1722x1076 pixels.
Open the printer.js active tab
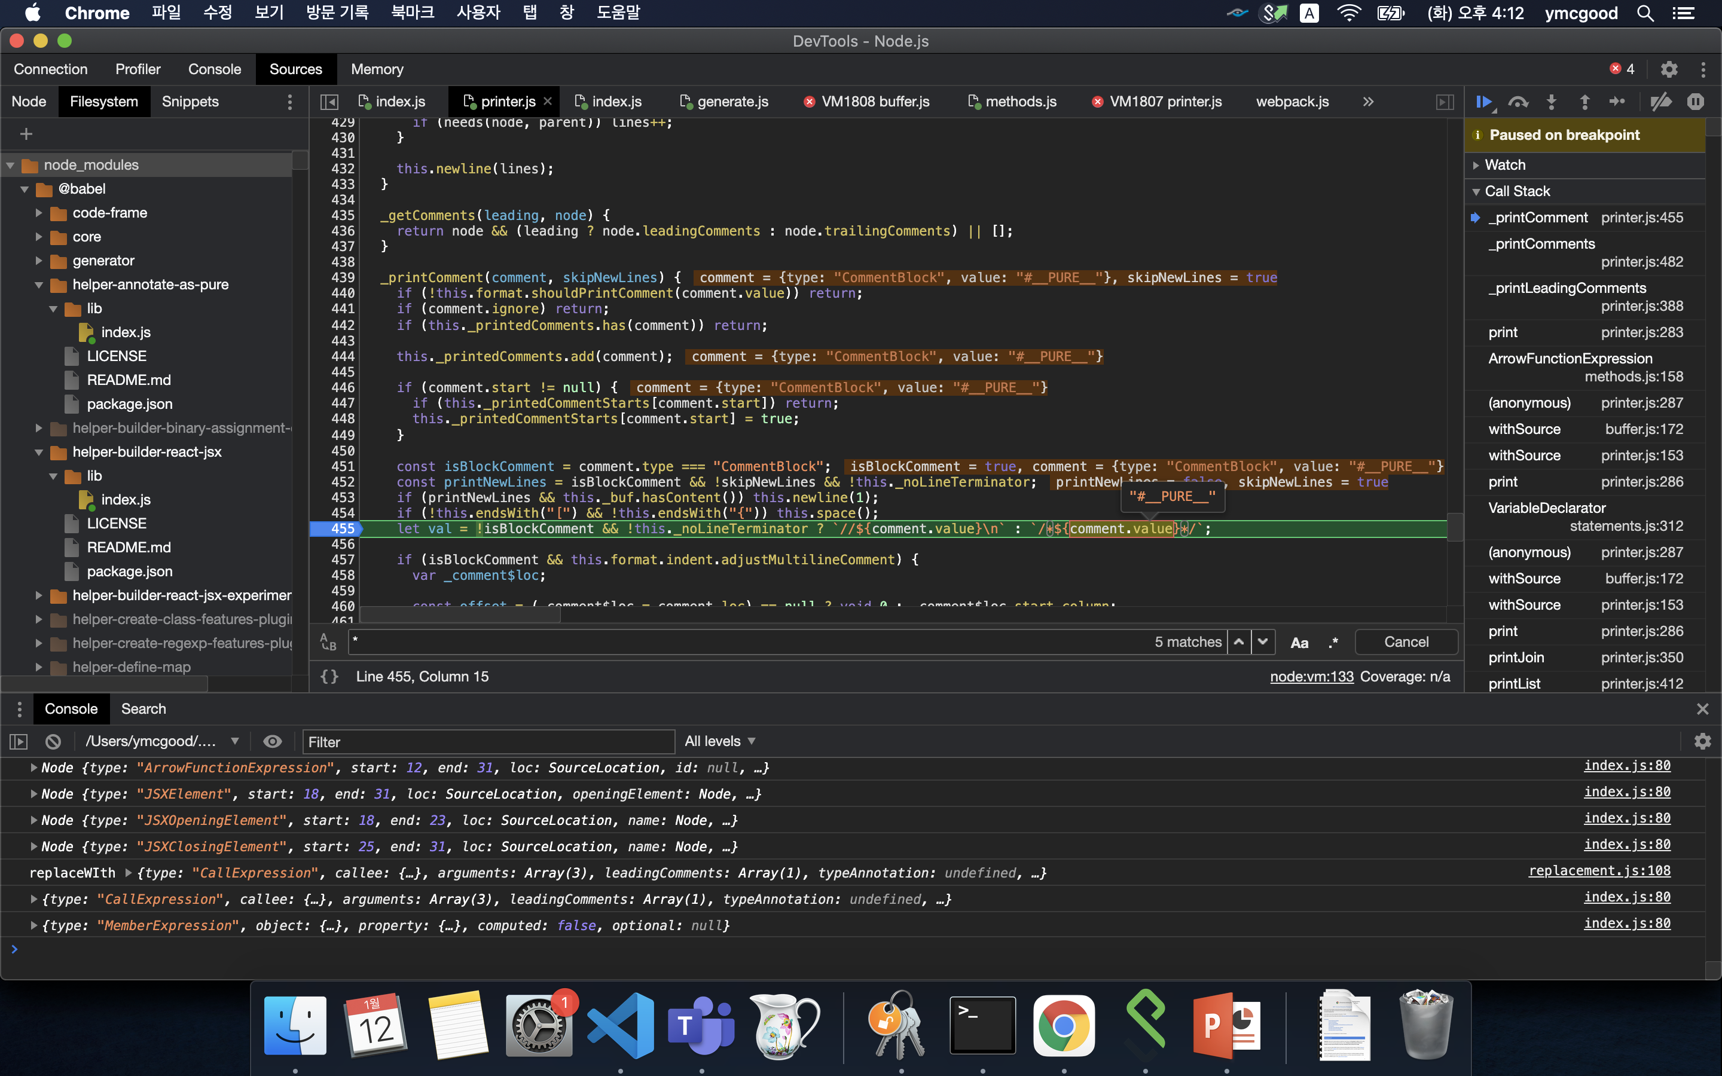(503, 99)
